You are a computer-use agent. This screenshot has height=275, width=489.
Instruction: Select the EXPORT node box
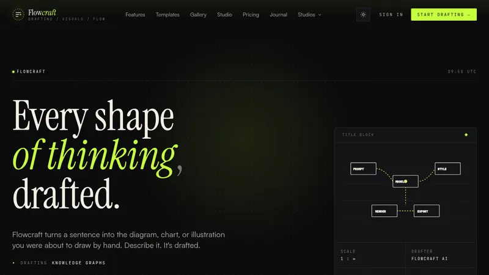coord(426,211)
